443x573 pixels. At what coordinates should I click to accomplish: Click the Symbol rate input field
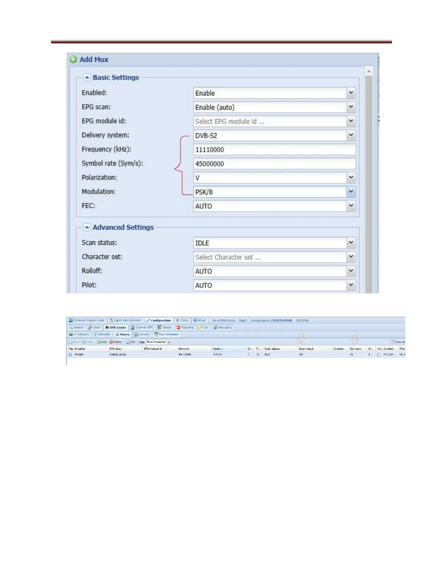tap(275, 164)
